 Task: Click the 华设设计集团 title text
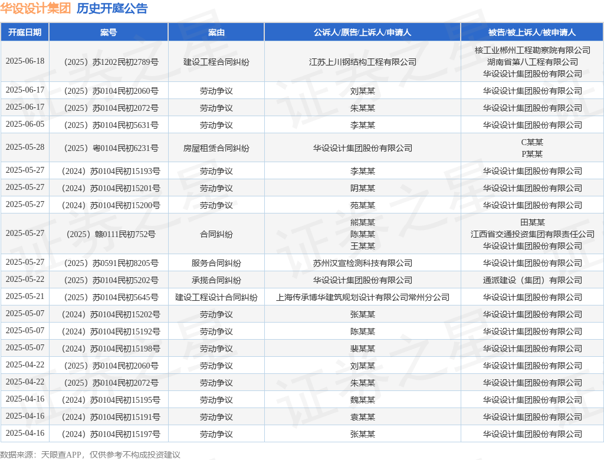pyautogui.click(x=35, y=8)
